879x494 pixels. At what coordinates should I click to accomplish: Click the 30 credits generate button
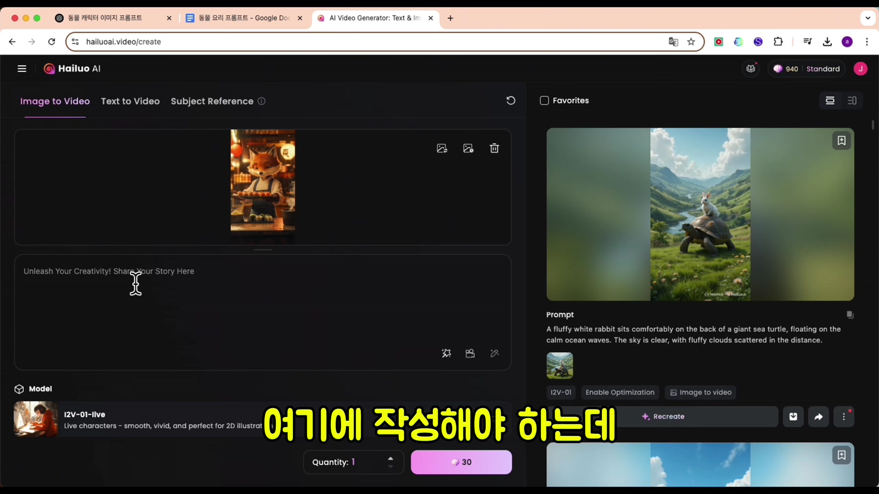pyautogui.click(x=461, y=462)
